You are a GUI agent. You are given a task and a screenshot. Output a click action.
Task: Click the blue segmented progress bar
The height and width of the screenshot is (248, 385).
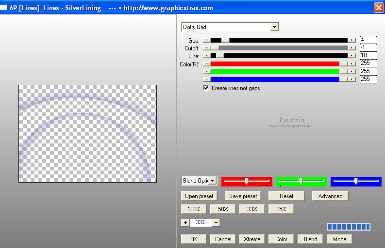pyautogui.click(x=349, y=227)
